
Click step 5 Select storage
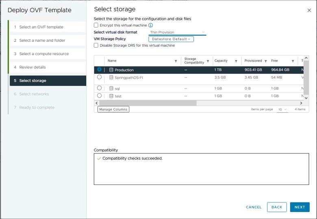(x=48, y=81)
